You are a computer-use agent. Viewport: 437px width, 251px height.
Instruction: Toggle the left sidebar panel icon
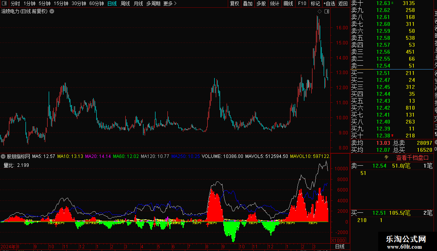tap(4, 3)
